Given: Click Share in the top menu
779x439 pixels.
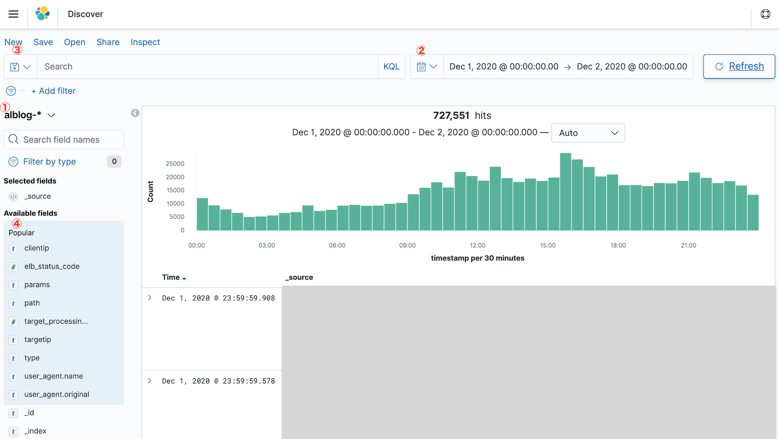Looking at the screenshot, I should [x=108, y=42].
